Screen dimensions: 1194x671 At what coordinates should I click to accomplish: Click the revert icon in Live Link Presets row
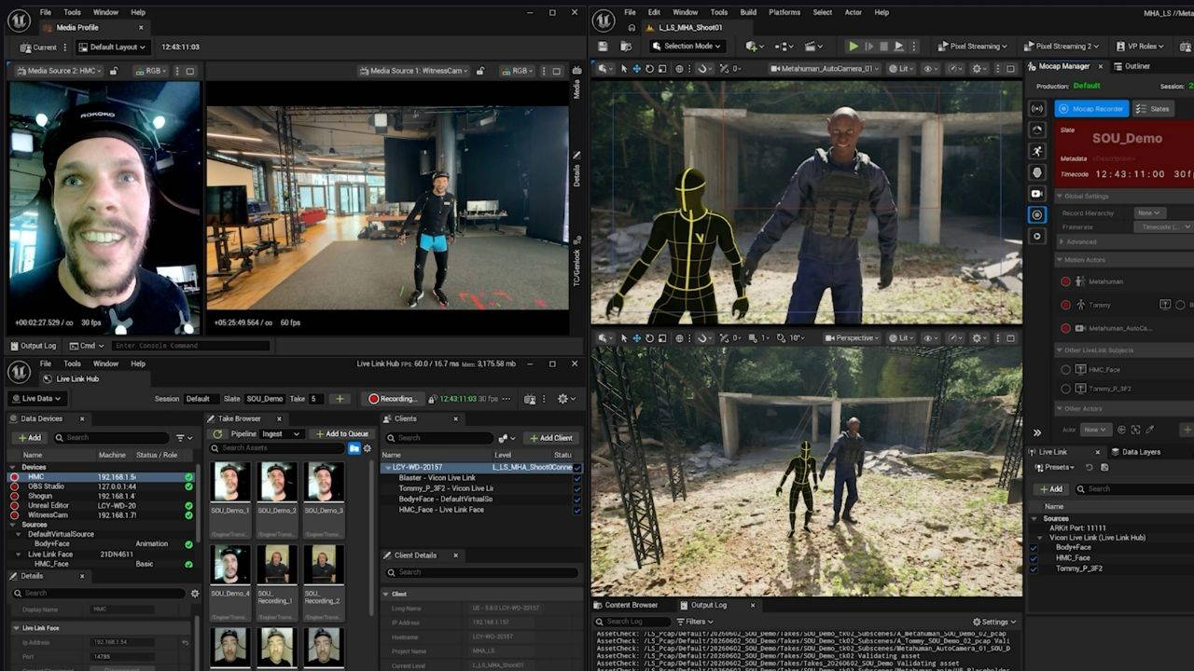(1089, 467)
